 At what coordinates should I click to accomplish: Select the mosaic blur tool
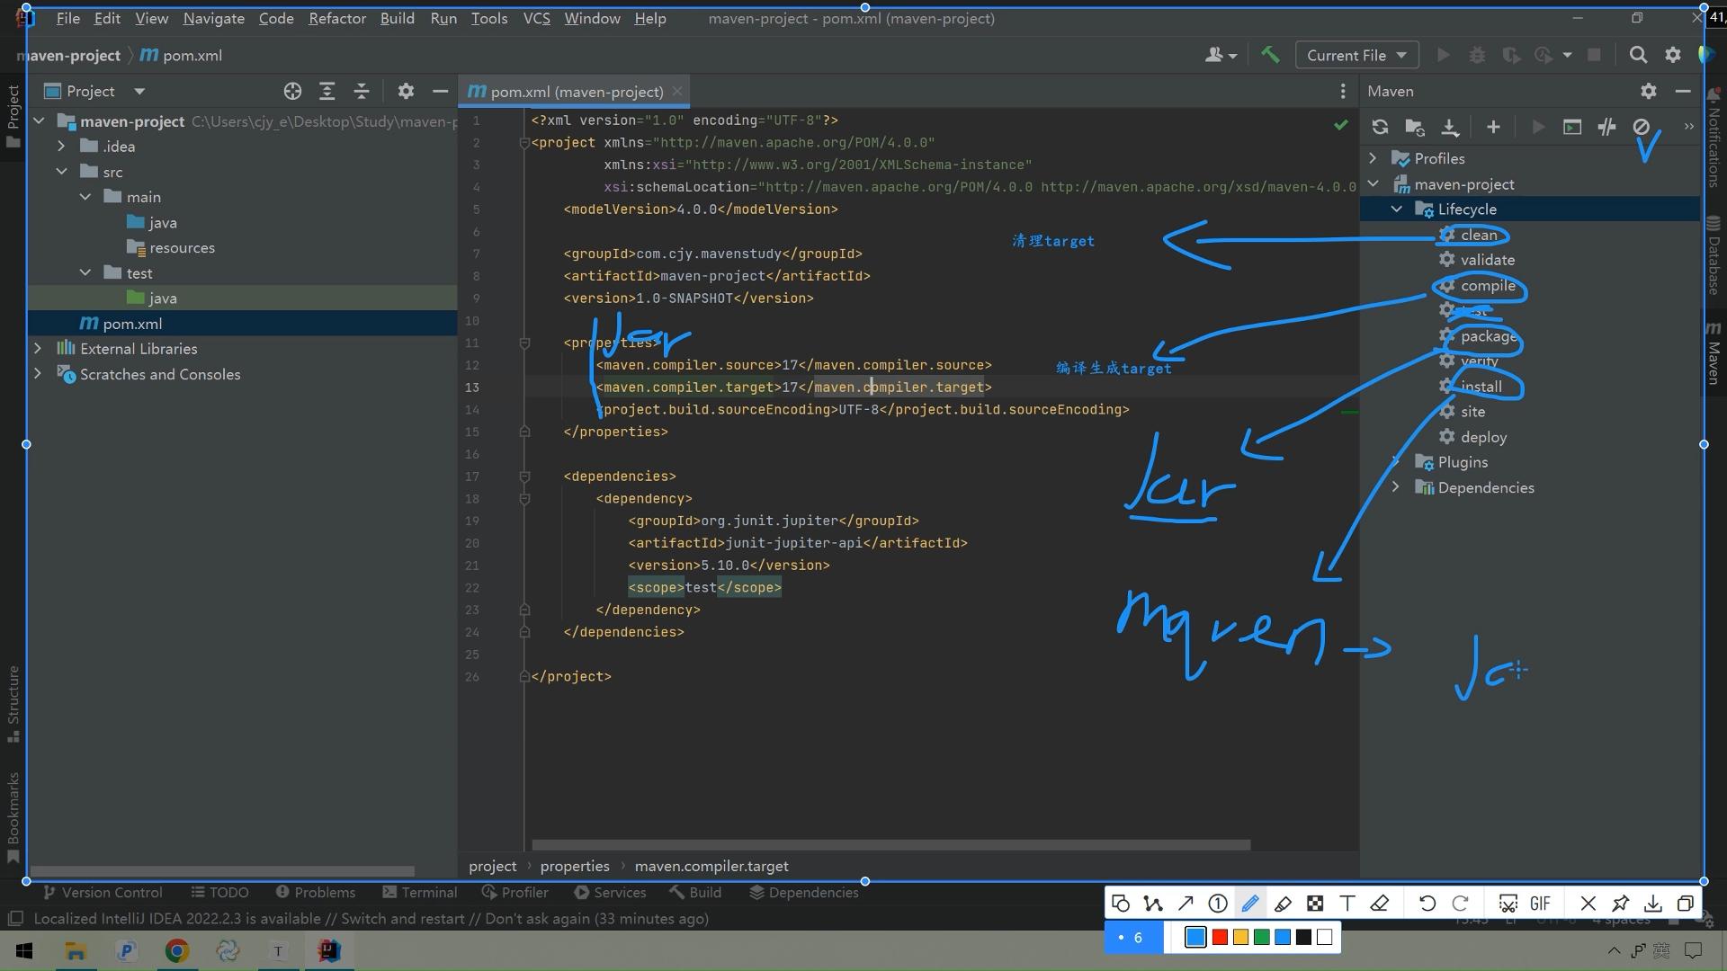click(x=1315, y=904)
